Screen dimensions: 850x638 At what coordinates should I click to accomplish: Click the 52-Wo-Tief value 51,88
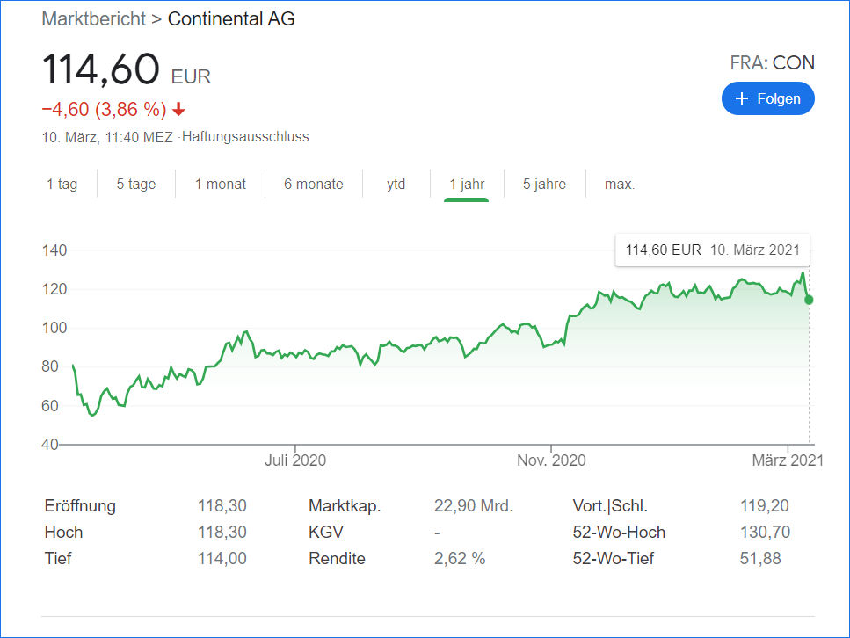[x=760, y=559]
